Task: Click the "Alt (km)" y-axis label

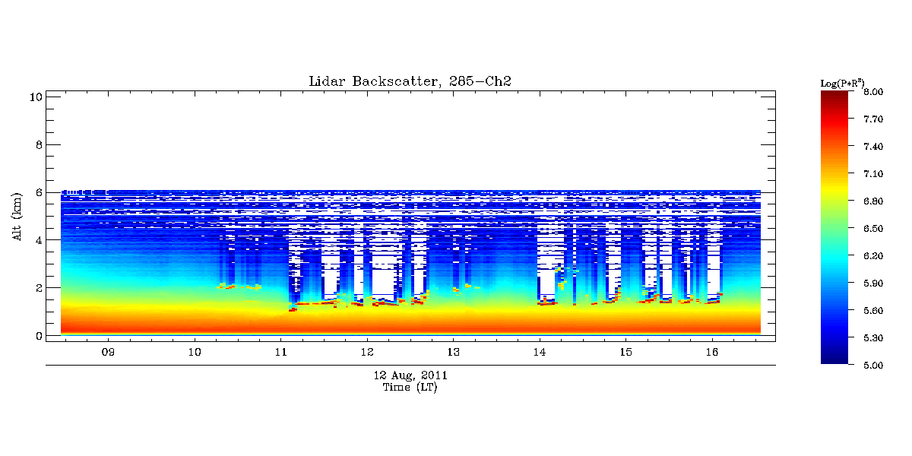Action: point(17,215)
